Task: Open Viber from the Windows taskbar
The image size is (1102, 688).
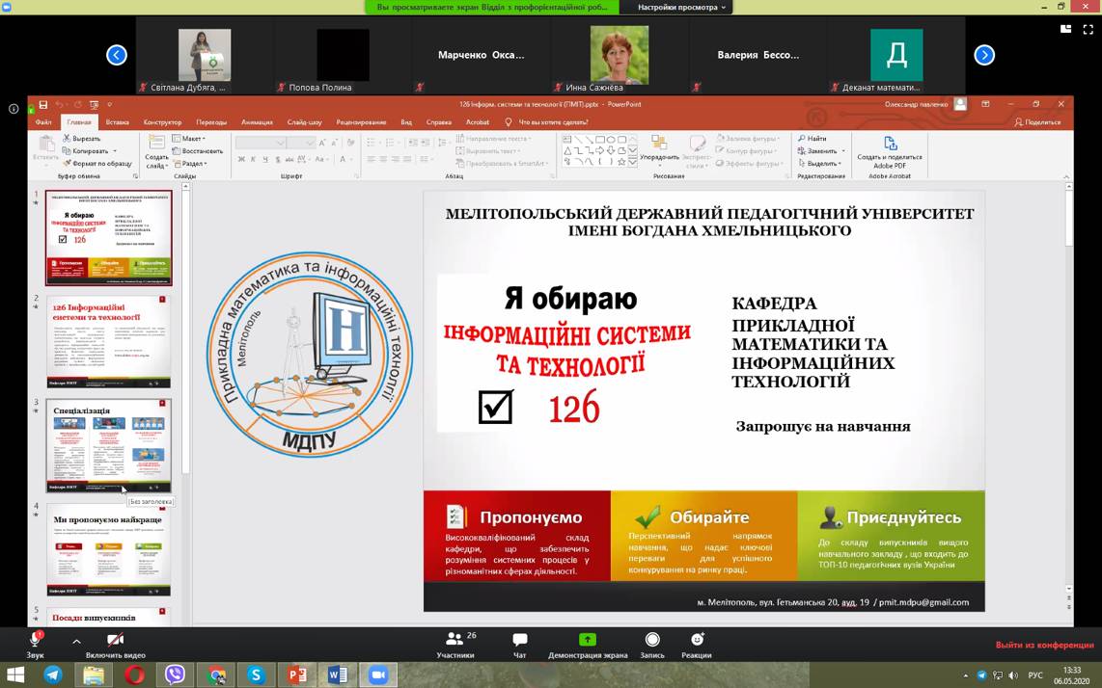Action: (x=175, y=675)
